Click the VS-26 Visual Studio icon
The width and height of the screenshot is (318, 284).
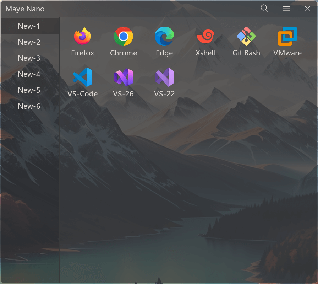(123, 77)
